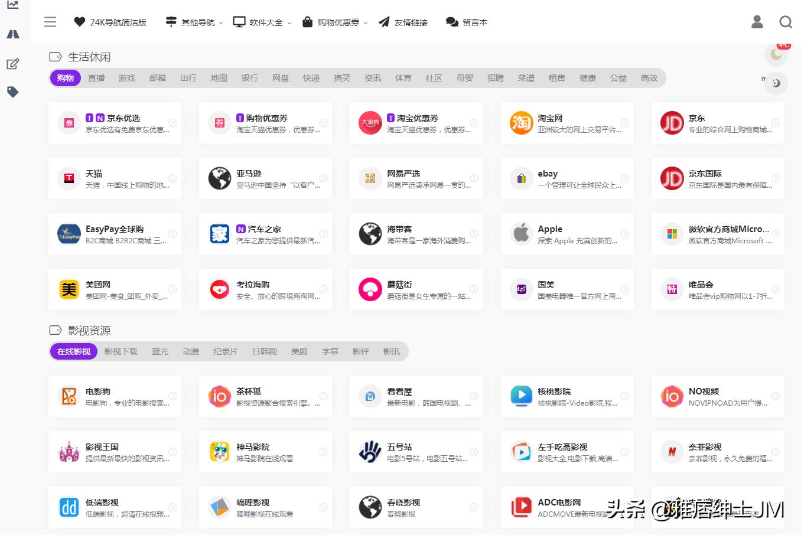
Task: Click the user profile icon
Action: pyautogui.click(x=757, y=22)
